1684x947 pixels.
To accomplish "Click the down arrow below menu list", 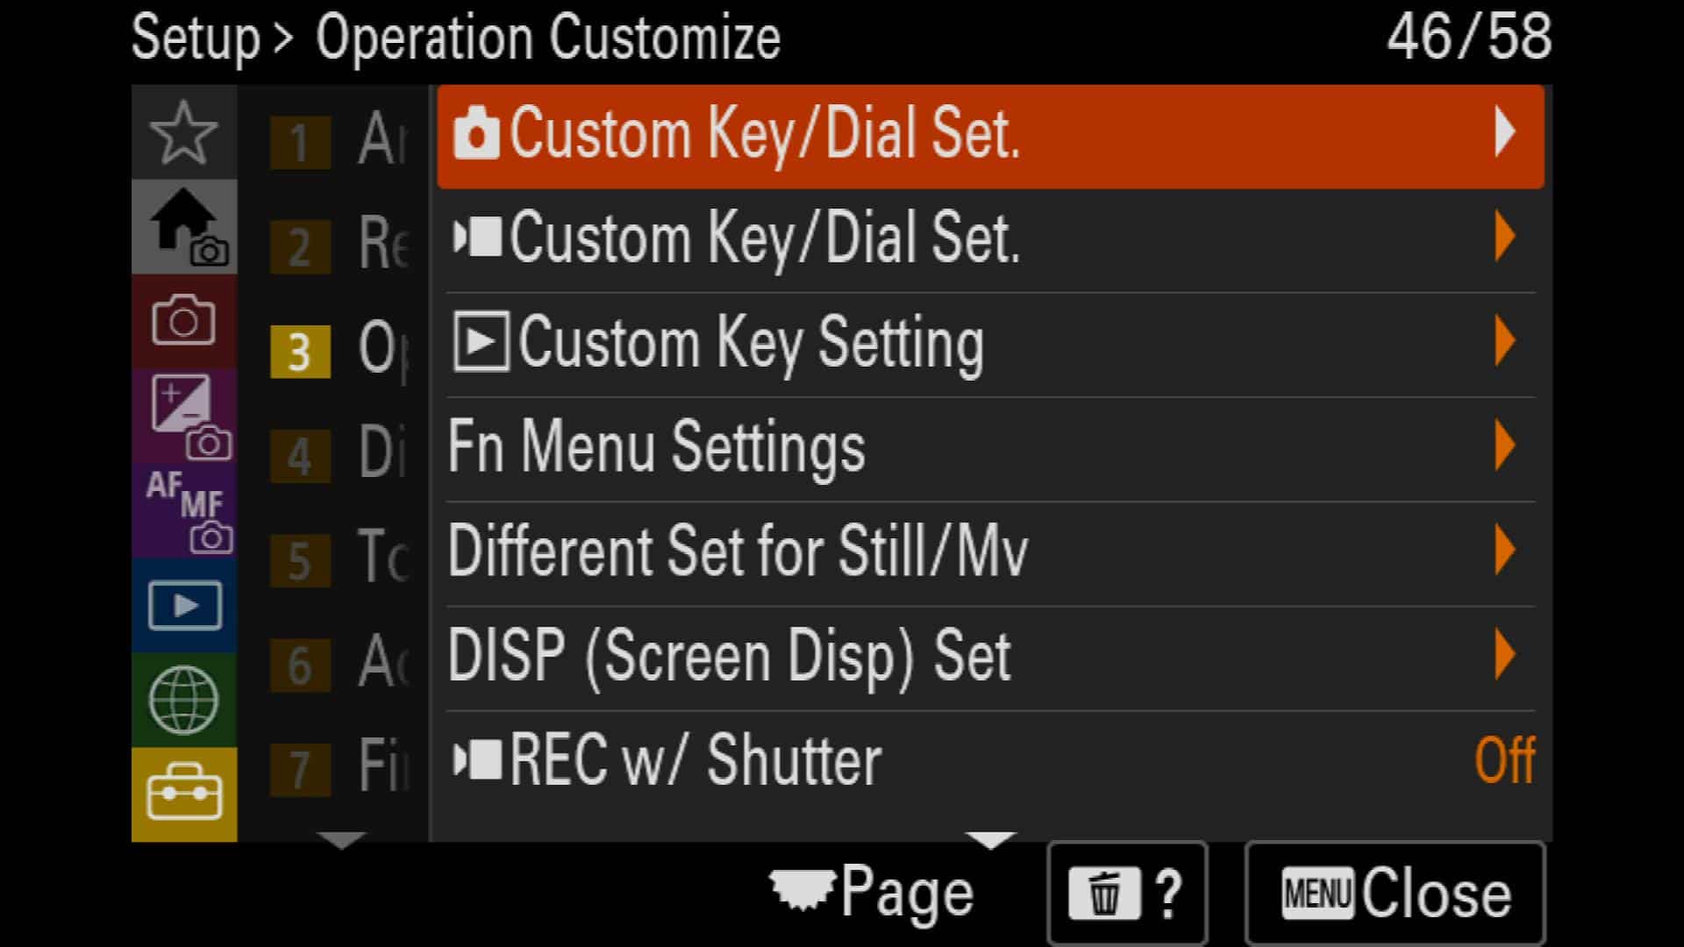I will pyautogui.click(x=991, y=840).
